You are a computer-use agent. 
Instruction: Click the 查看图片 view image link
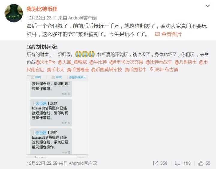pos(172,34)
